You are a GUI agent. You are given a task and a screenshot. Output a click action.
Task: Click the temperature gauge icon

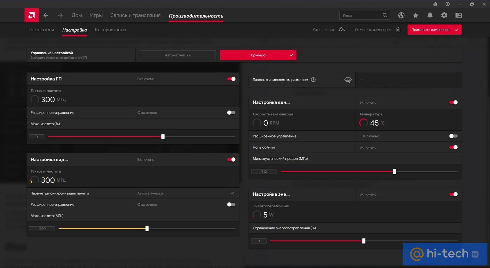pyautogui.click(x=364, y=123)
